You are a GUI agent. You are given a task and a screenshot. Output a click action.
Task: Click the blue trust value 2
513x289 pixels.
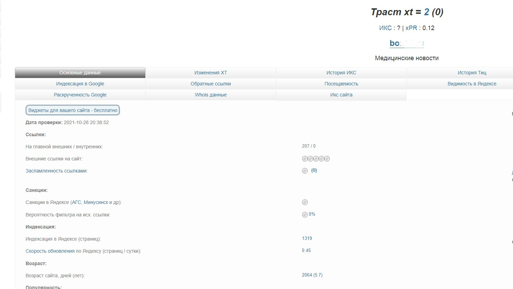(x=427, y=12)
